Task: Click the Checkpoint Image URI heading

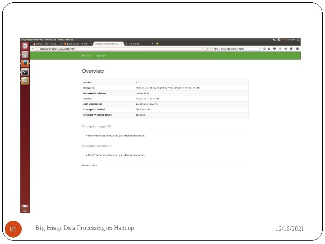Action: pyautogui.click(x=96, y=126)
